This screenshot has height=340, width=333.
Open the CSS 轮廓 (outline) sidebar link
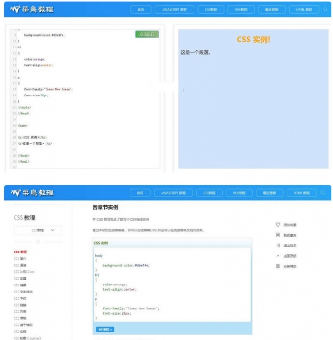(x=27, y=338)
